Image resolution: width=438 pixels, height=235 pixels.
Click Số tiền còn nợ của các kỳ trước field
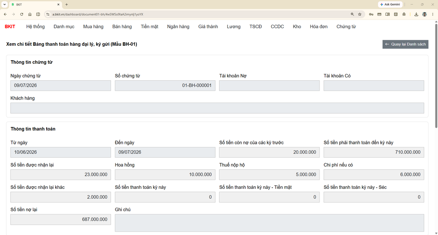pyautogui.click(x=269, y=153)
